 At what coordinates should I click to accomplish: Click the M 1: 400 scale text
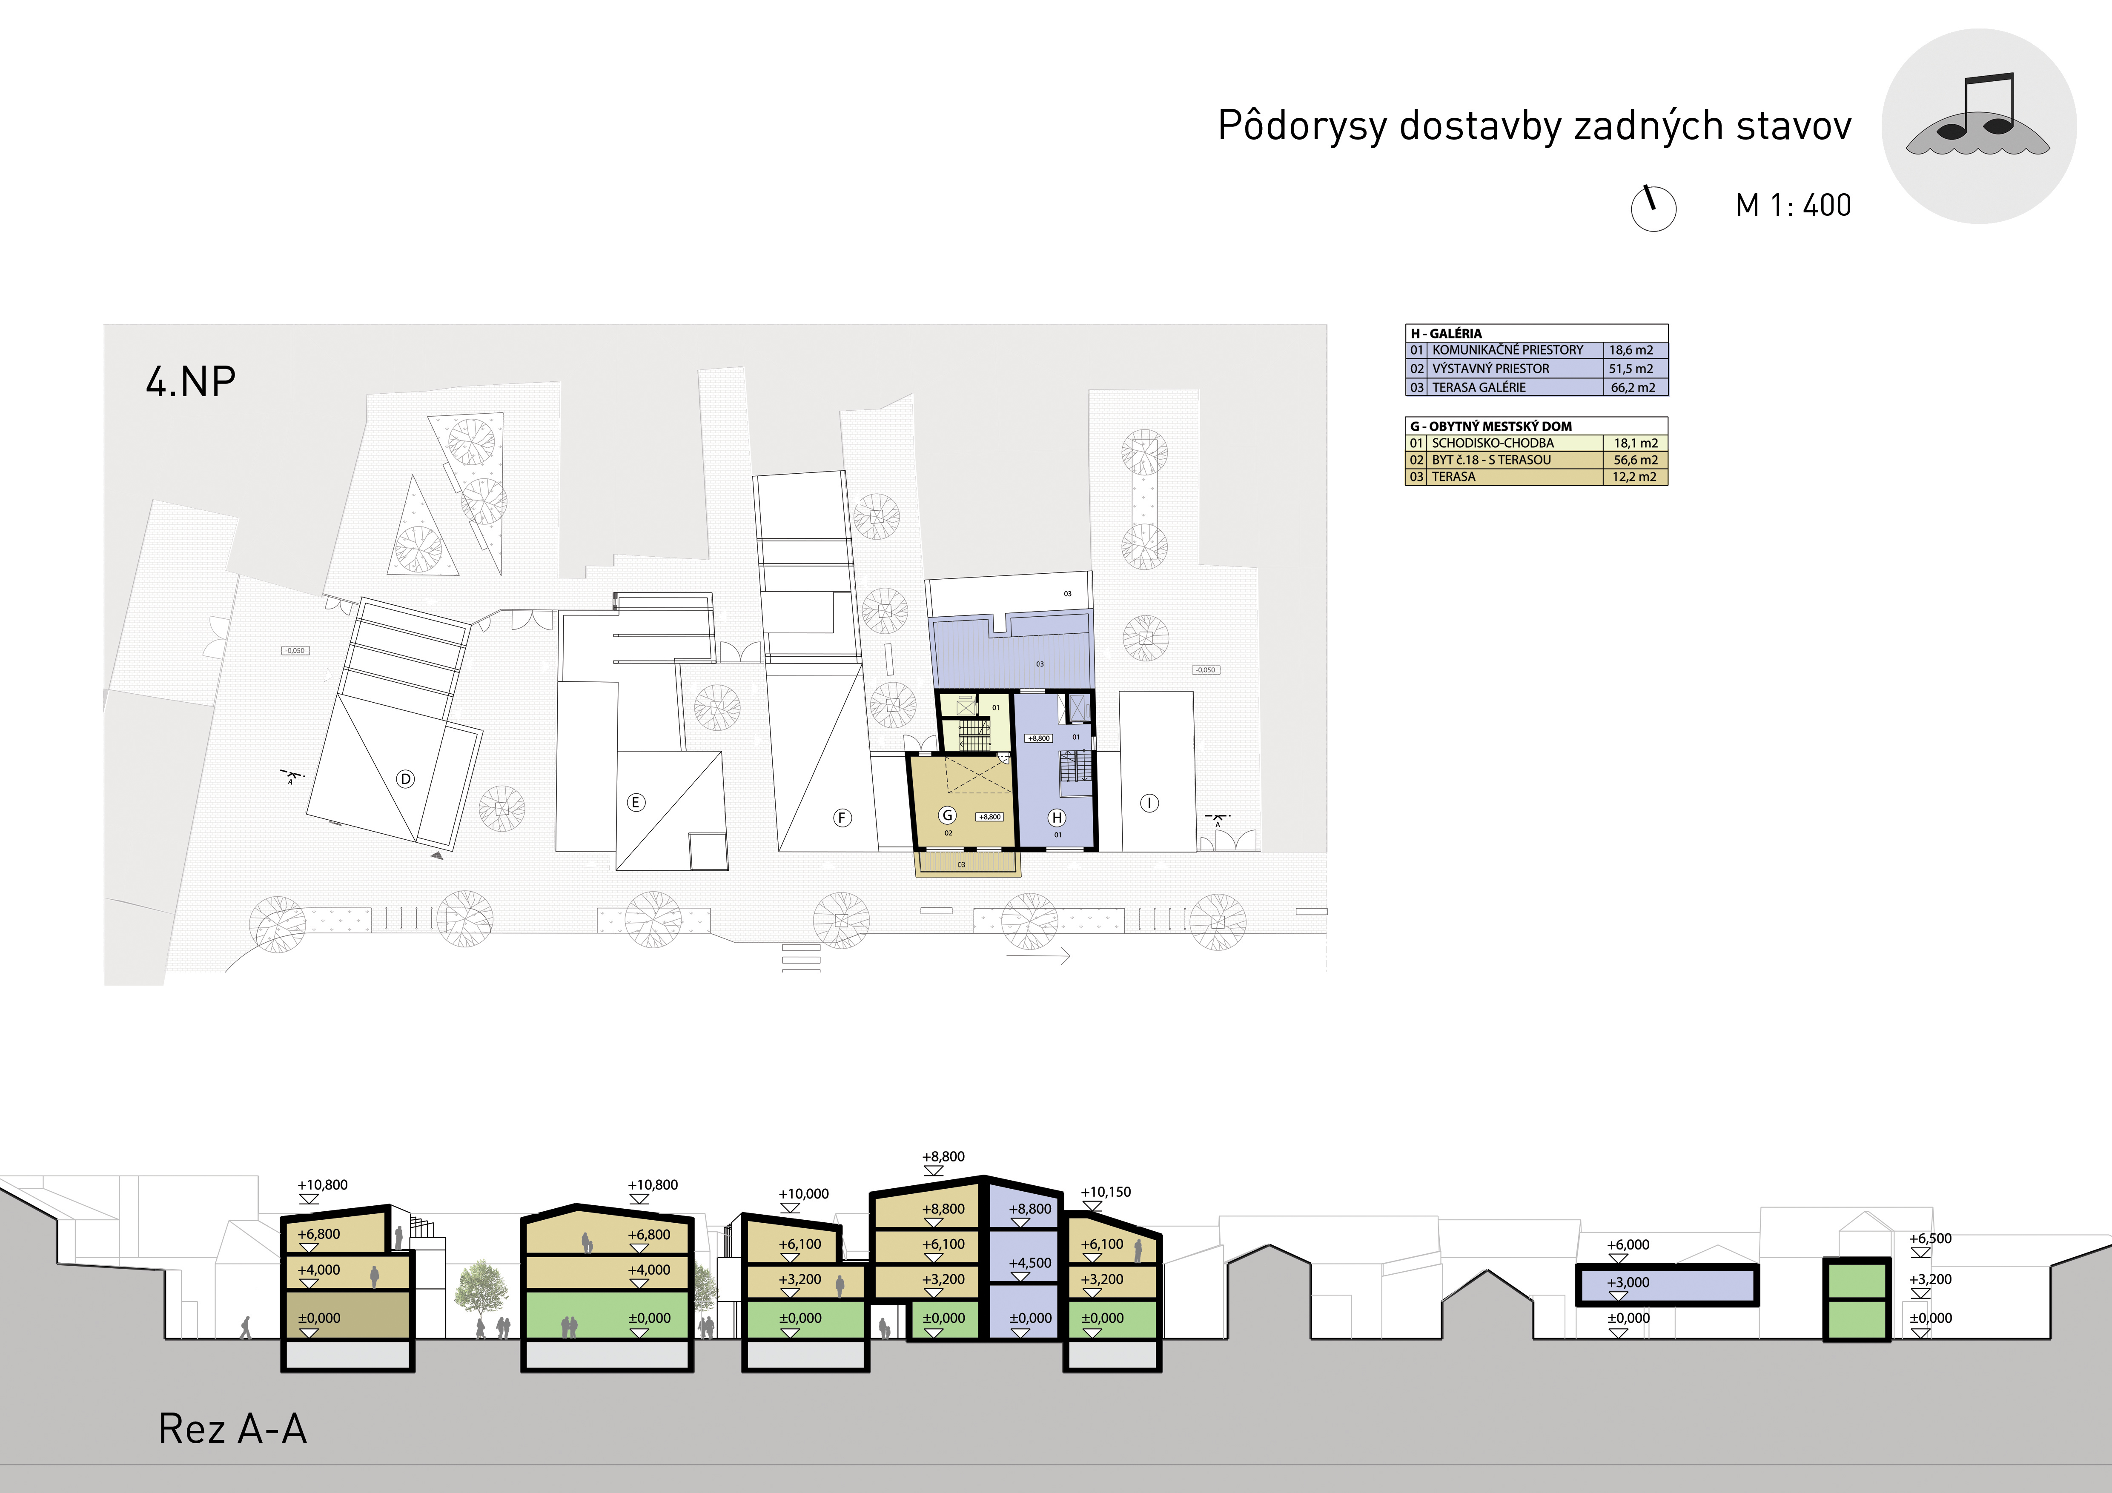tap(1793, 205)
